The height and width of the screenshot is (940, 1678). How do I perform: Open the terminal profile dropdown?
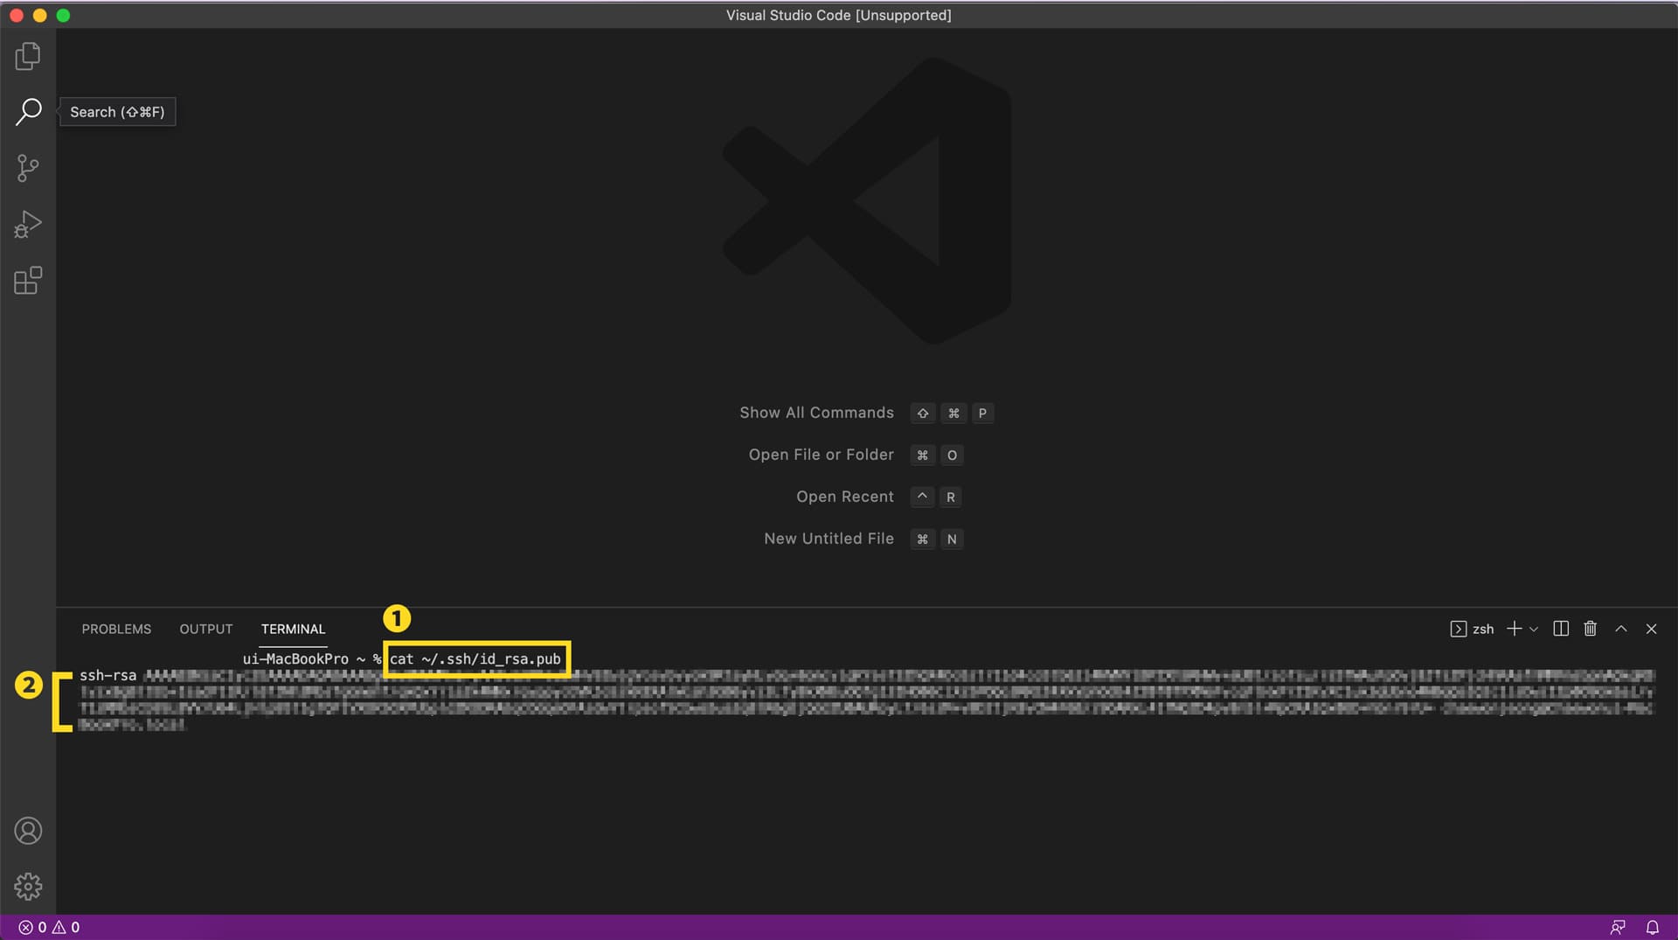pos(1536,629)
